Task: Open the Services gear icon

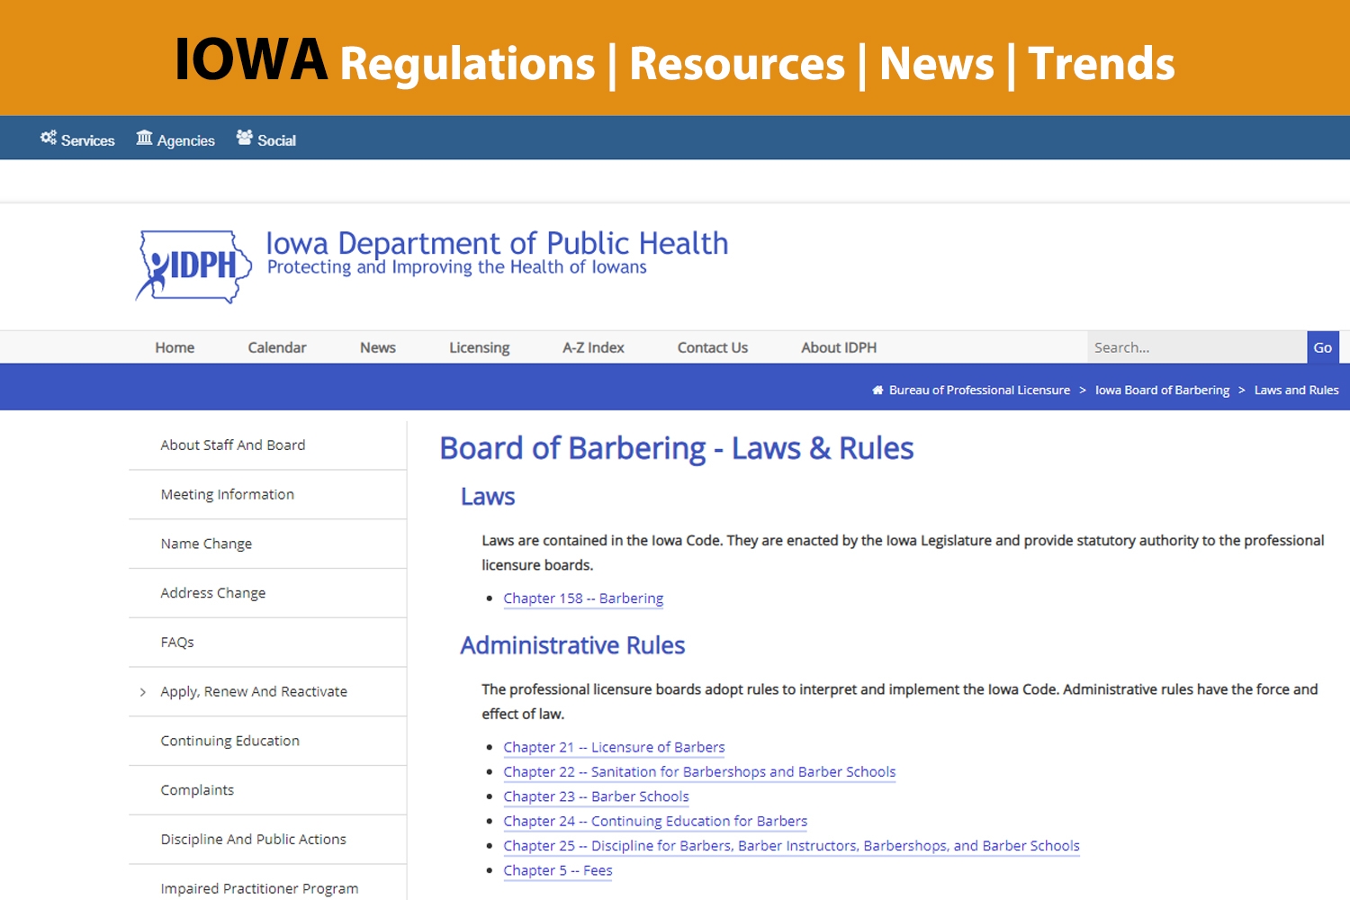Action: 49,138
